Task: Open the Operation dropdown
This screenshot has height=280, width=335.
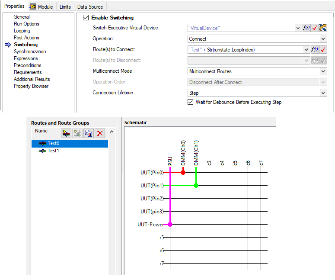Action: click(323, 39)
